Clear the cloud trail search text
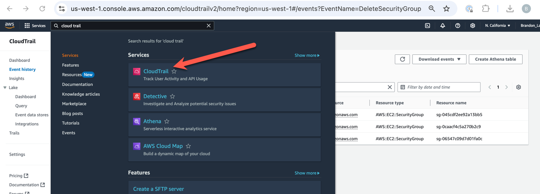The height and width of the screenshot is (194, 540). pos(209,26)
